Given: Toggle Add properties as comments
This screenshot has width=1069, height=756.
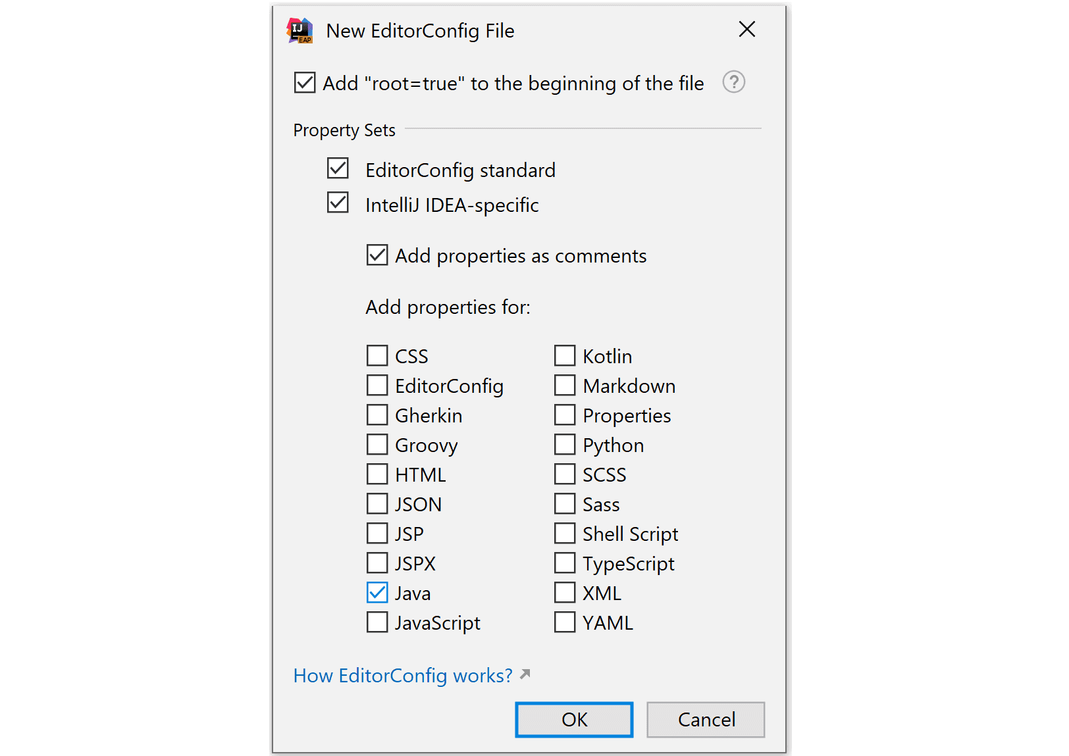Looking at the screenshot, I should [x=377, y=255].
